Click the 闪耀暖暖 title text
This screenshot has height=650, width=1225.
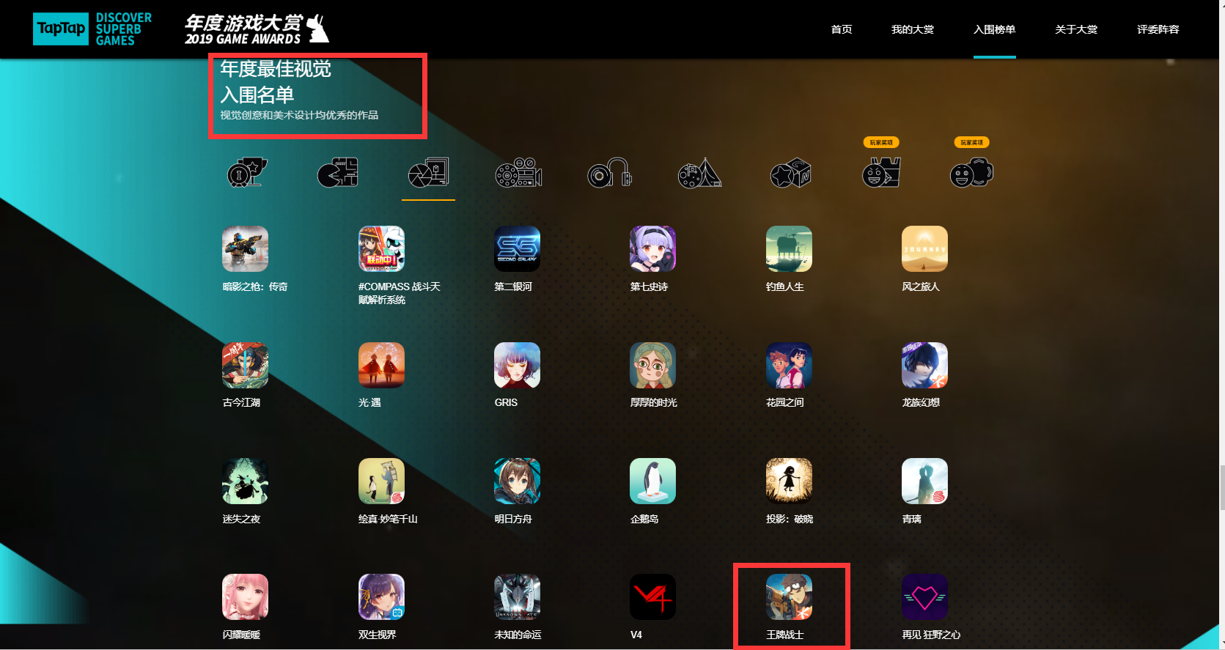tap(241, 635)
